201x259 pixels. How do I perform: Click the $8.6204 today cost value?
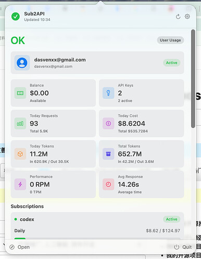pos(132,124)
